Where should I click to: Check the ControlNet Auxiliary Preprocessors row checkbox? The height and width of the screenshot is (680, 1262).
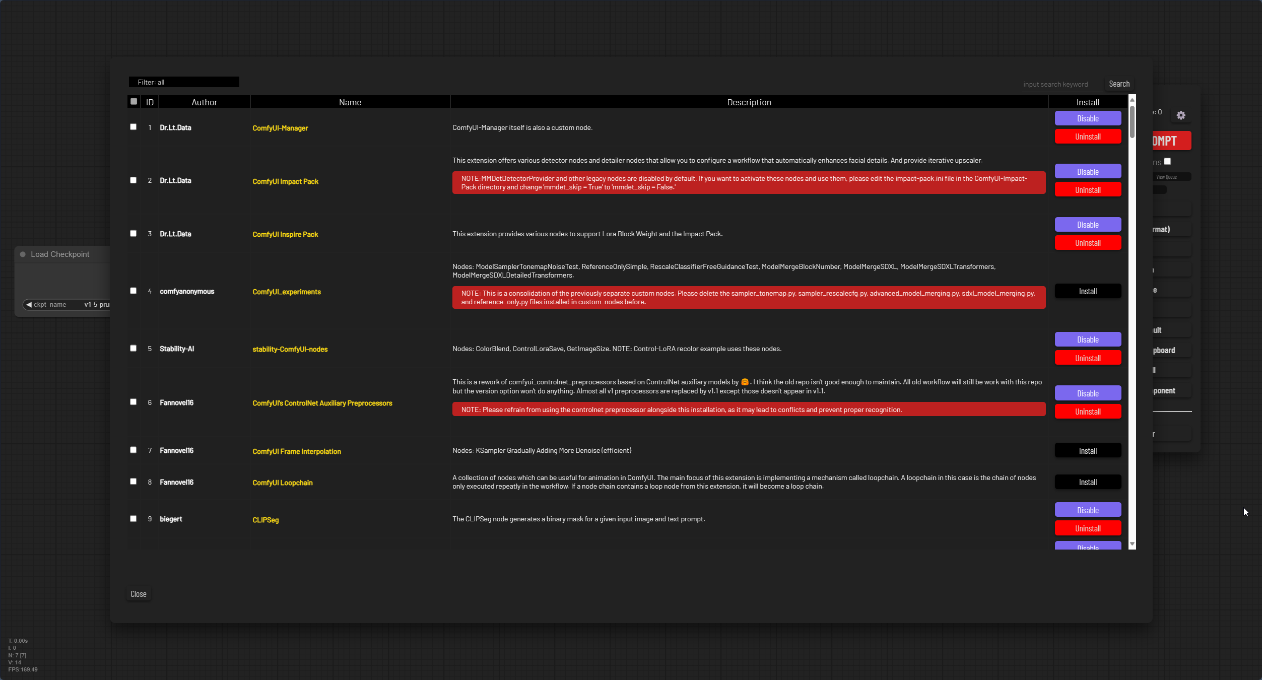(x=134, y=402)
